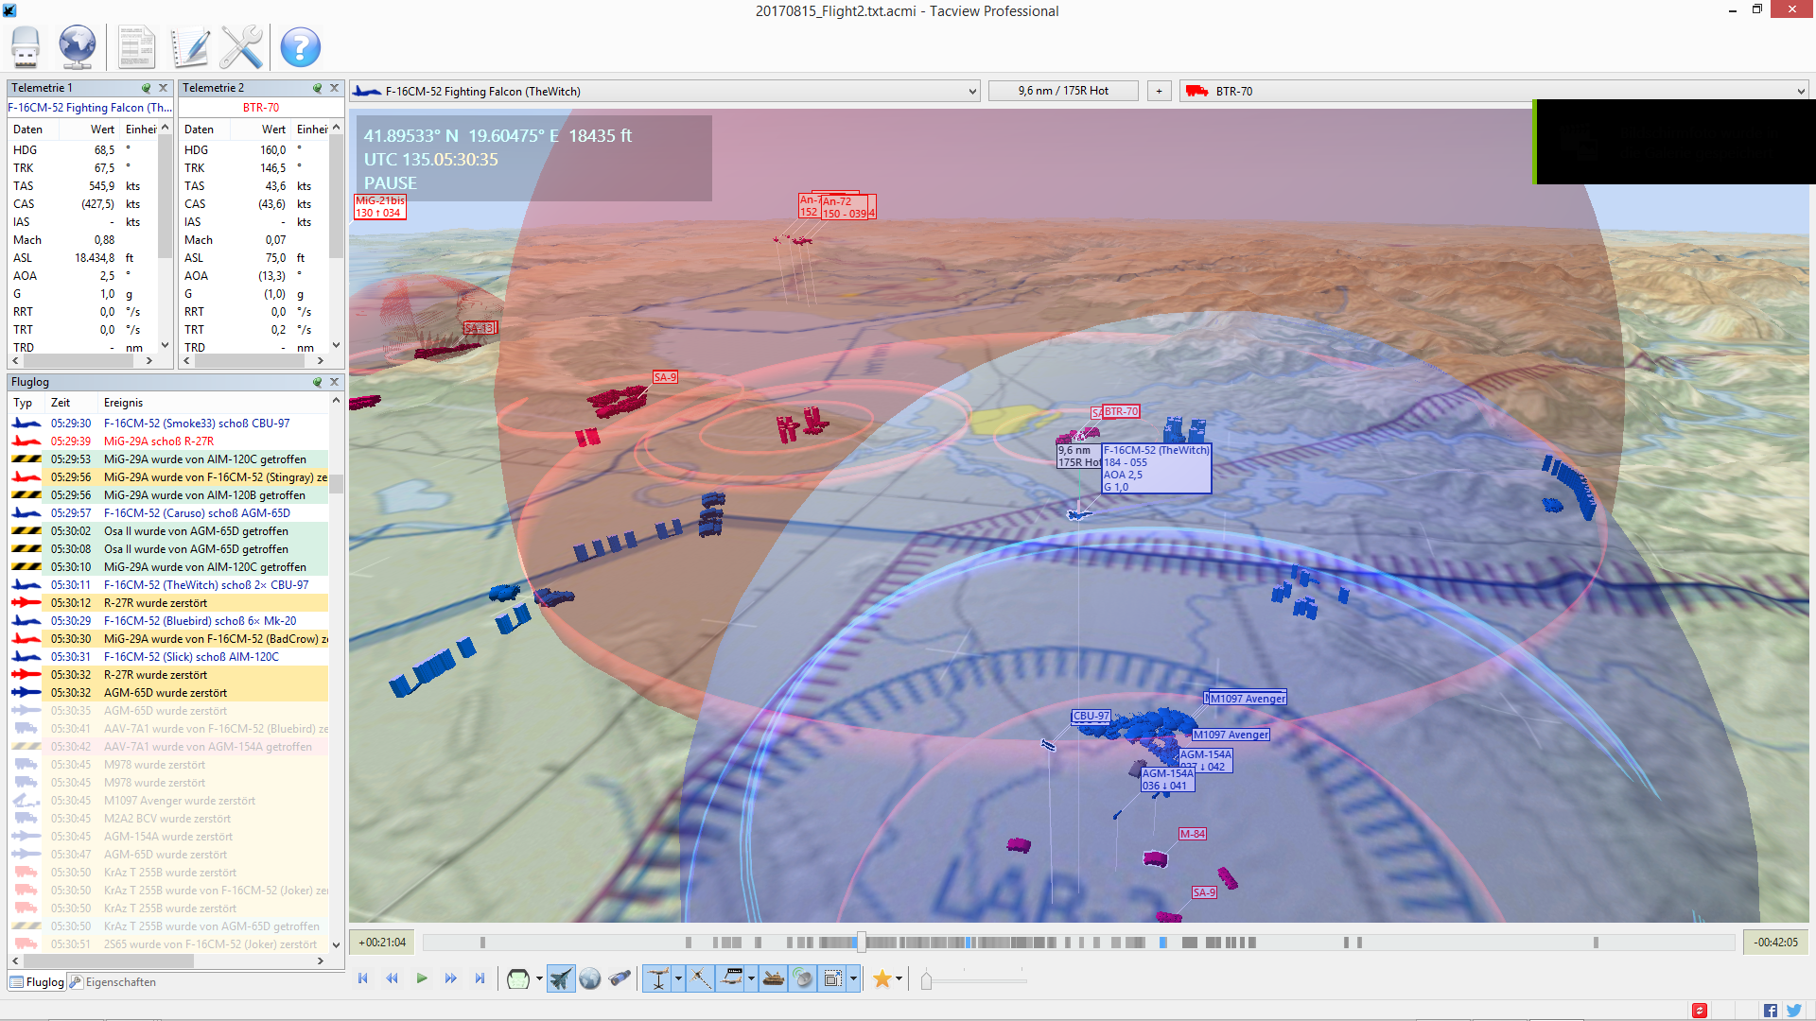Pin the Fluglog panel
The width and height of the screenshot is (1816, 1021).
tap(318, 382)
